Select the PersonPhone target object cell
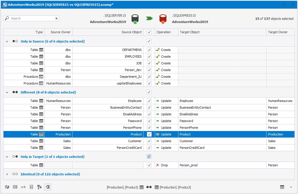 tap(222, 128)
